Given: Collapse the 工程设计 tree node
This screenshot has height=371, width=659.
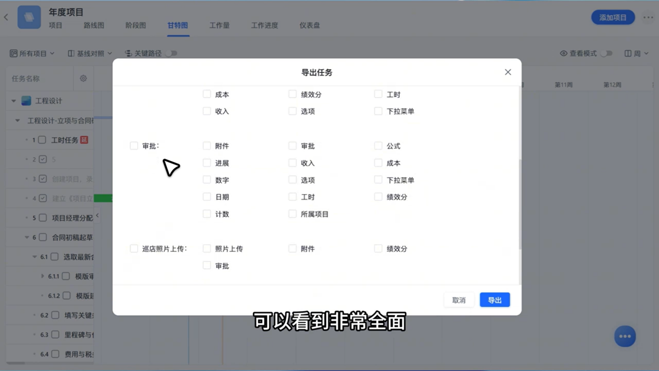Looking at the screenshot, I should [14, 101].
